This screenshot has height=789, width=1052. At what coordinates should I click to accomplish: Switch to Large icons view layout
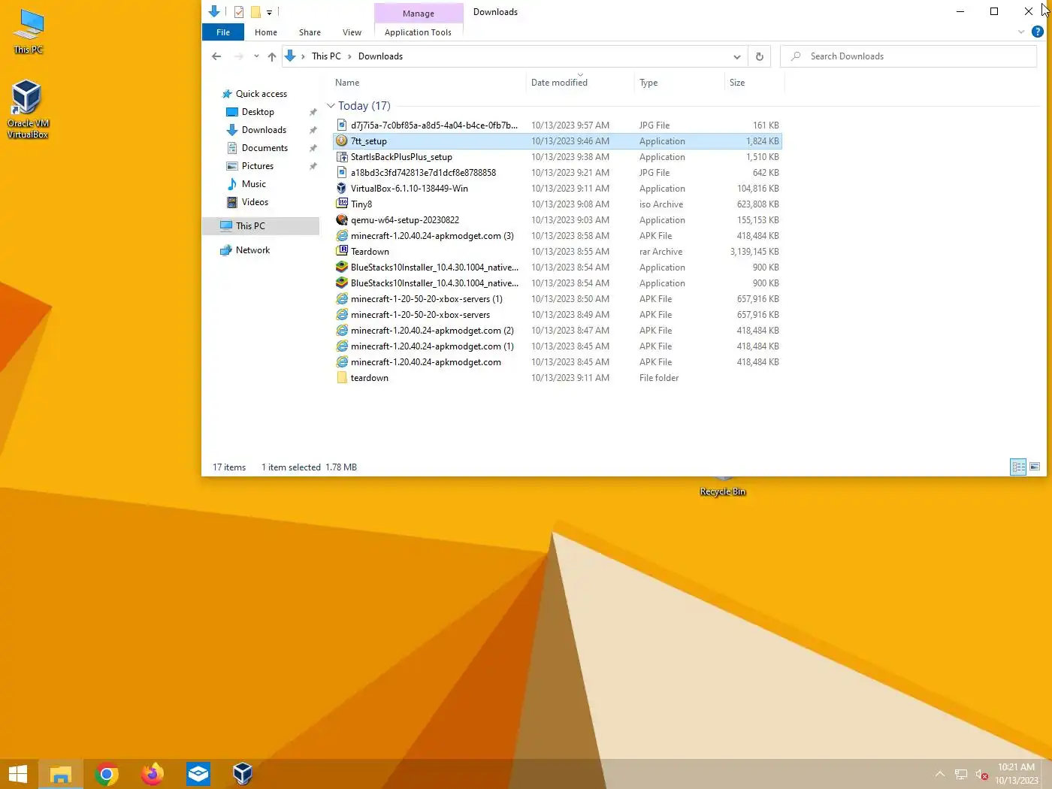click(x=1035, y=467)
